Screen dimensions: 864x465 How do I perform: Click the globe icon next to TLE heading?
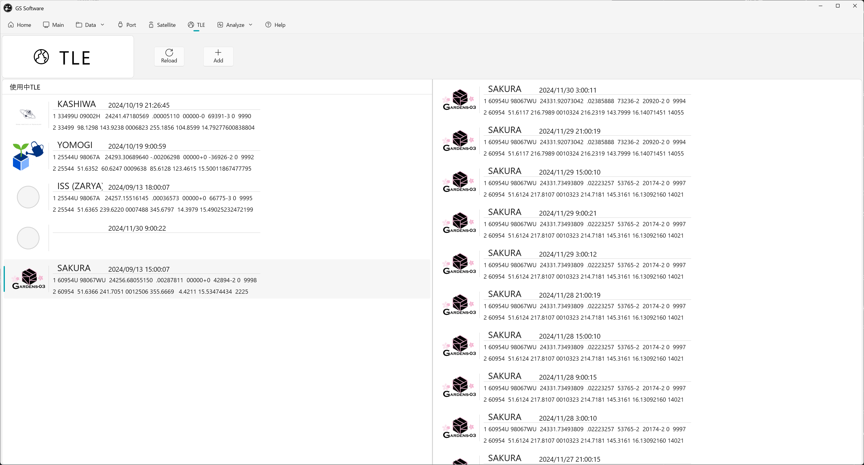point(41,57)
